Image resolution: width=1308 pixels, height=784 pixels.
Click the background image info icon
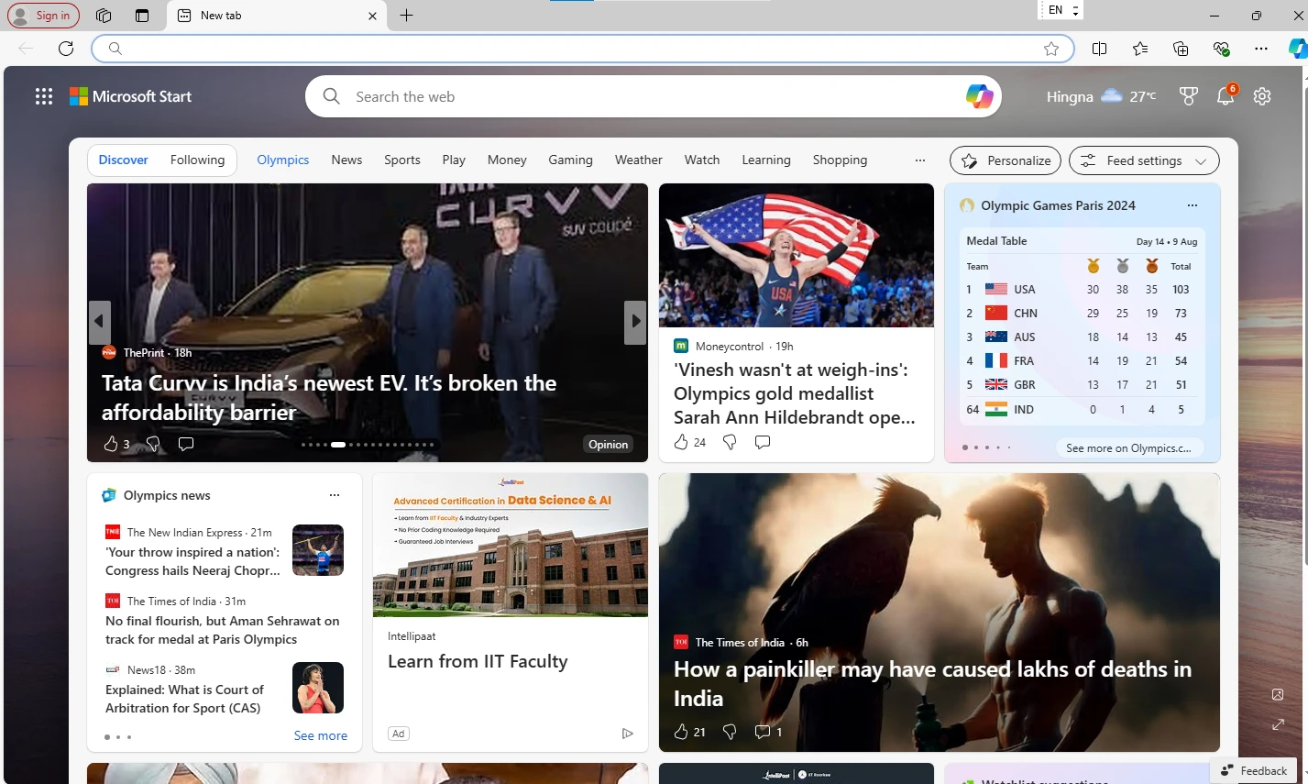coord(1278,694)
